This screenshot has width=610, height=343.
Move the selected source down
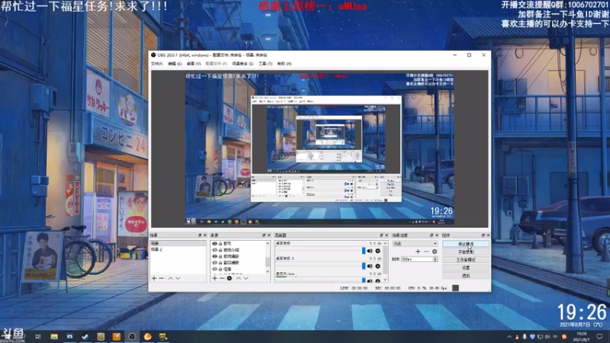tap(246, 278)
